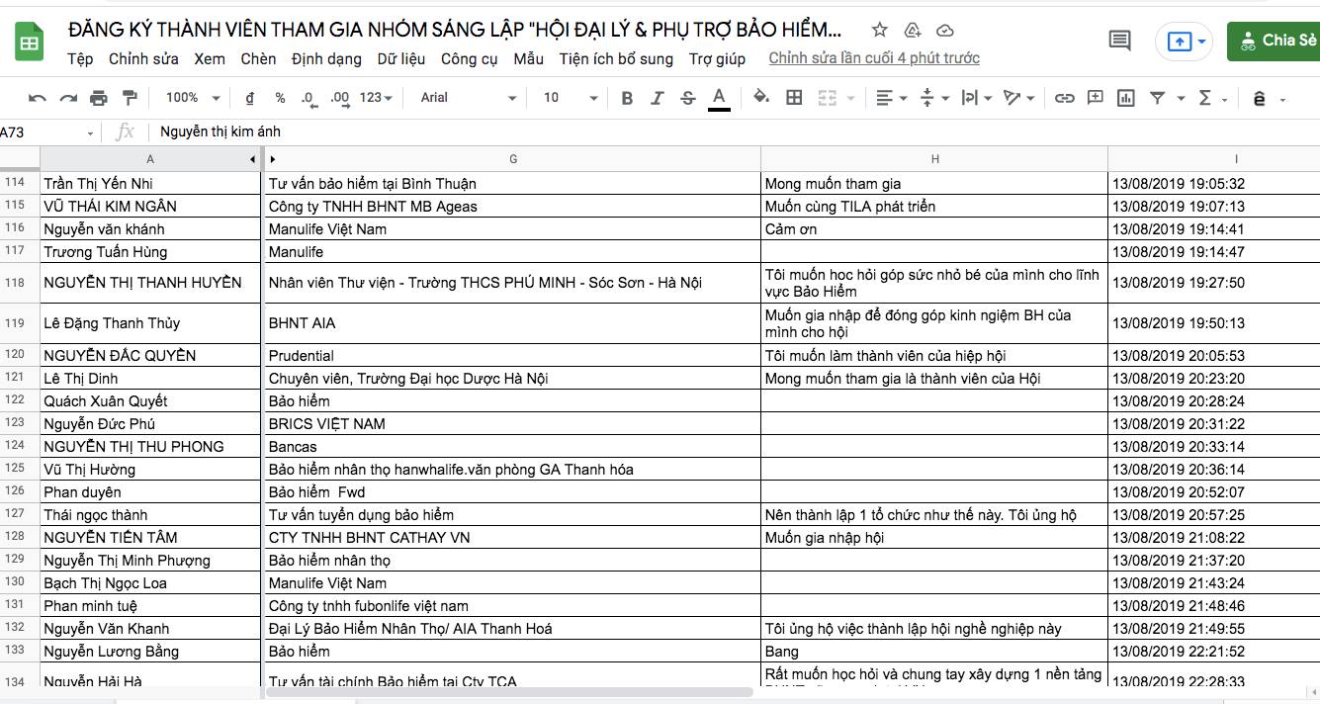Click the A73 Name Box field
The height and width of the screenshot is (704, 1320).
(42, 132)
